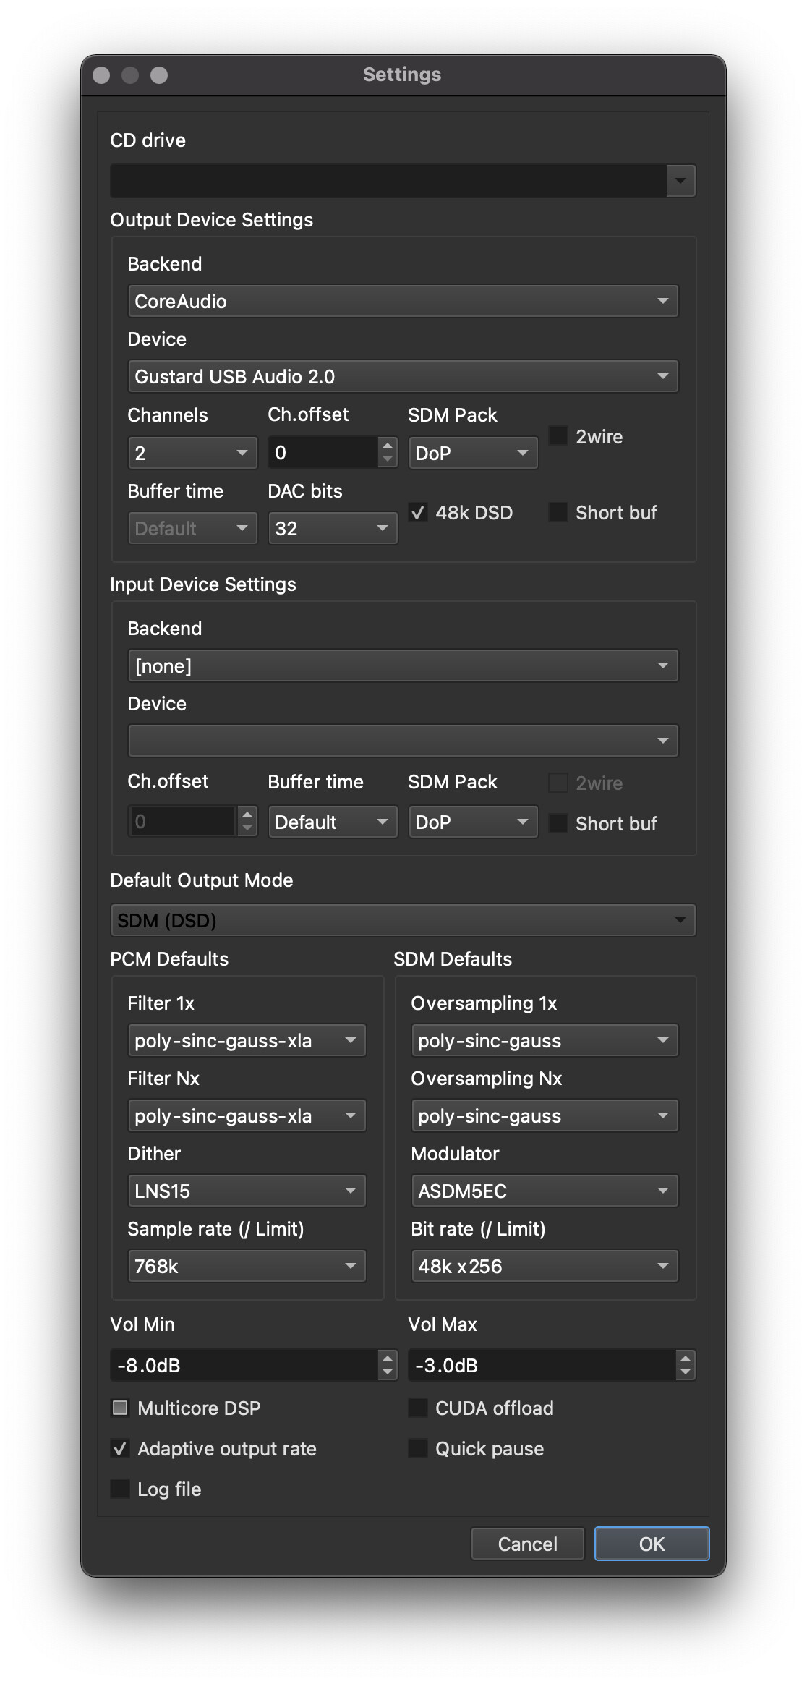Enable CUDA offload option
This screenshot has width=807, height=1684.
[x=418, y=1407]
